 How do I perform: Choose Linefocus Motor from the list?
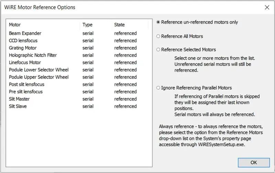[25, 62]
